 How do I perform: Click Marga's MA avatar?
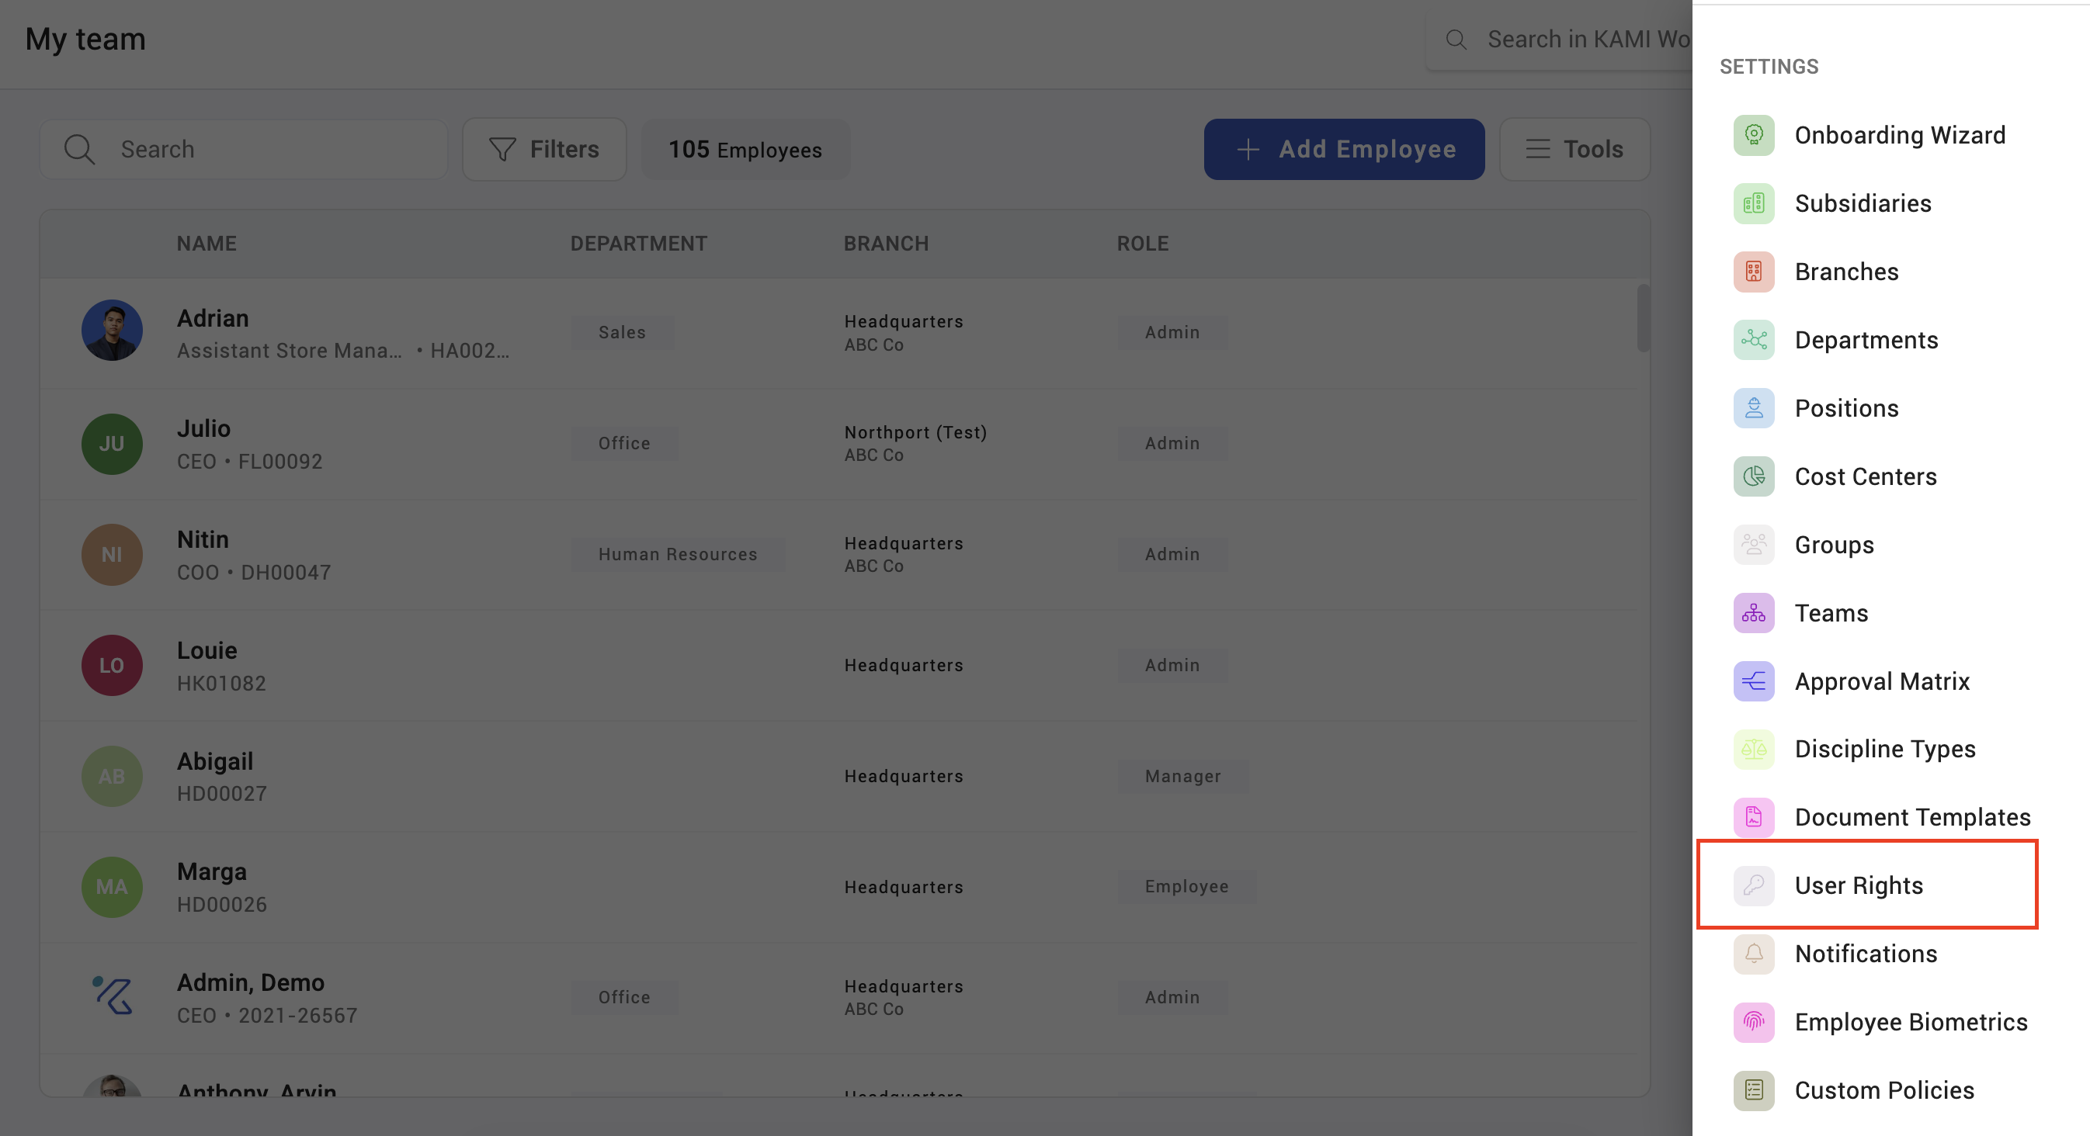point(112,887)
